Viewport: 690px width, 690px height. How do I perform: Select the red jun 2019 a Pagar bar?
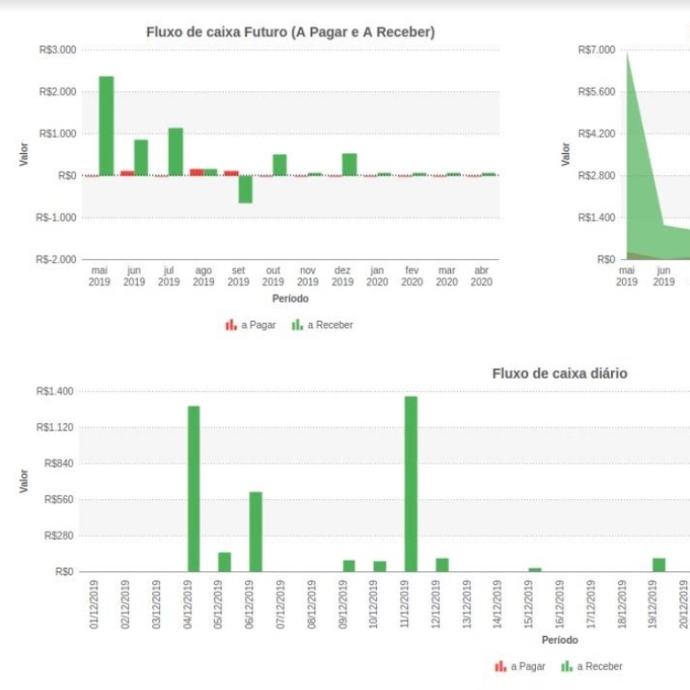click(127, 173)
